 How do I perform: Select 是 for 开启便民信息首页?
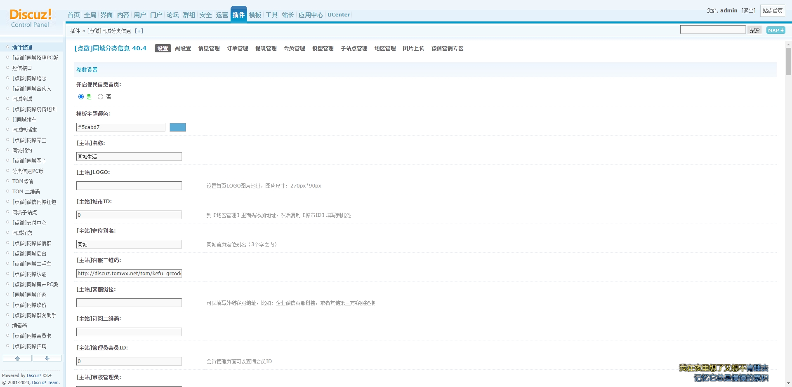81,97
